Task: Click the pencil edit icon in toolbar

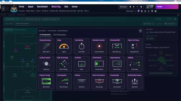Action: (x=137, y=7)
